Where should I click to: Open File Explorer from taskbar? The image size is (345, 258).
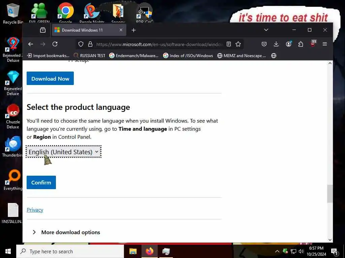point(133,251)
